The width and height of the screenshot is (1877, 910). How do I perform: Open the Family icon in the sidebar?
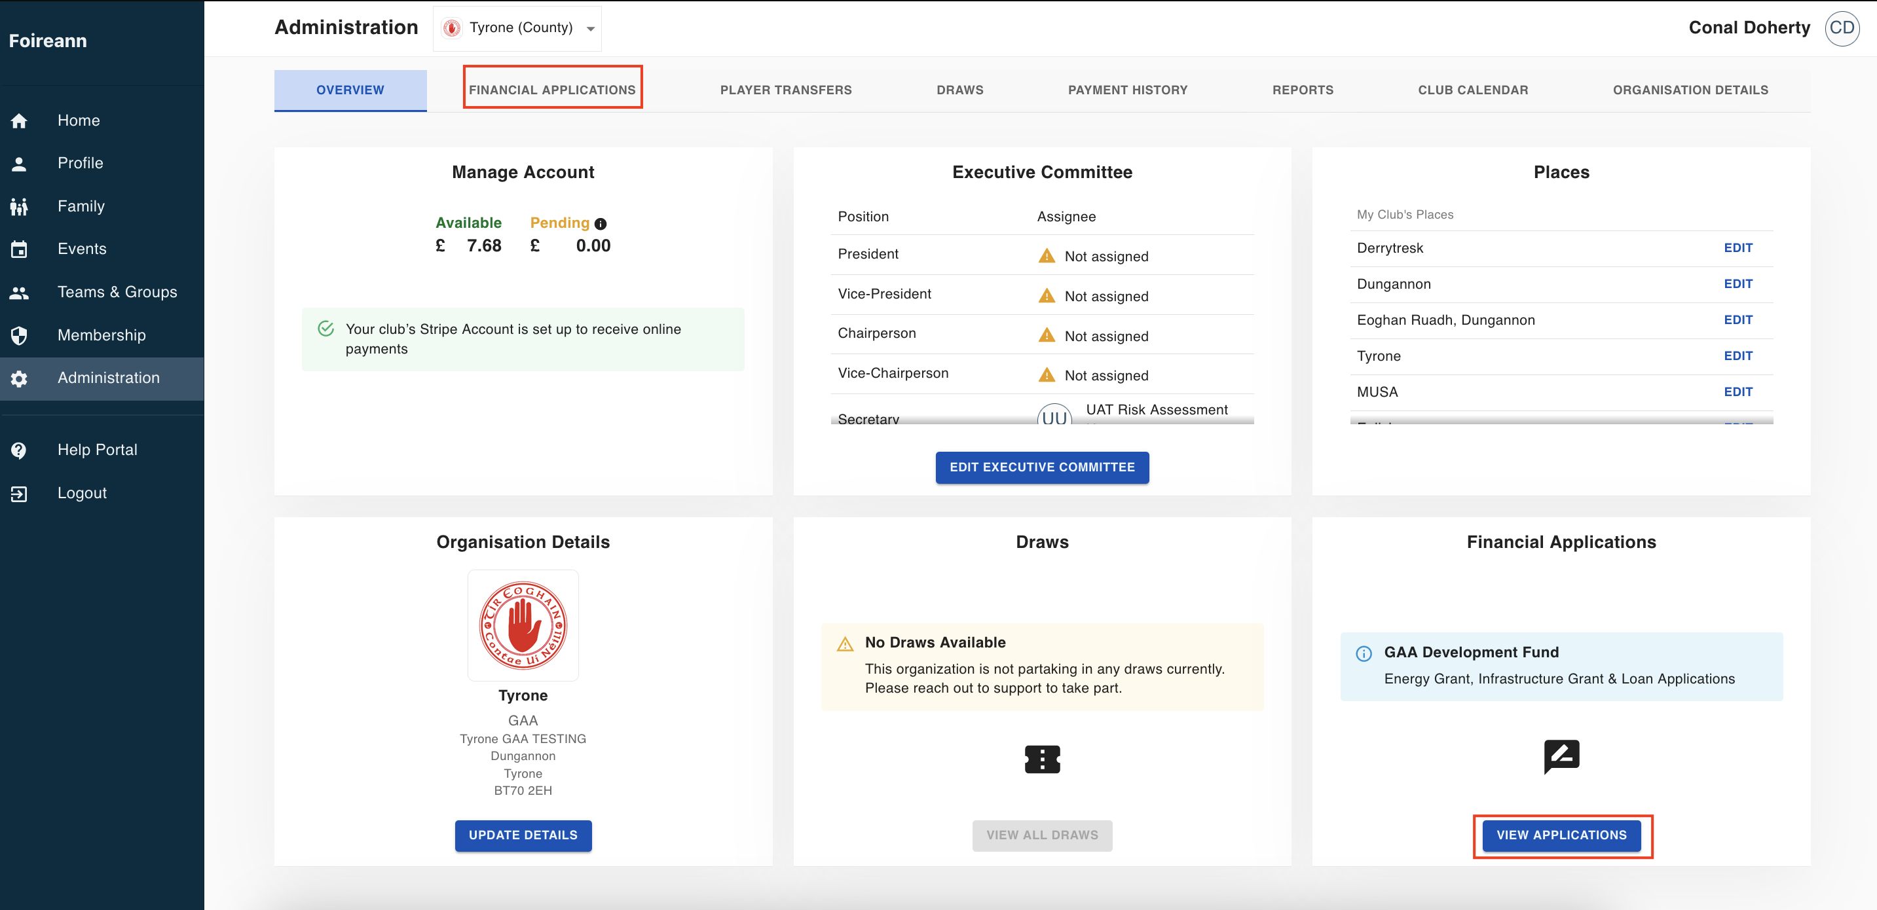19,207
